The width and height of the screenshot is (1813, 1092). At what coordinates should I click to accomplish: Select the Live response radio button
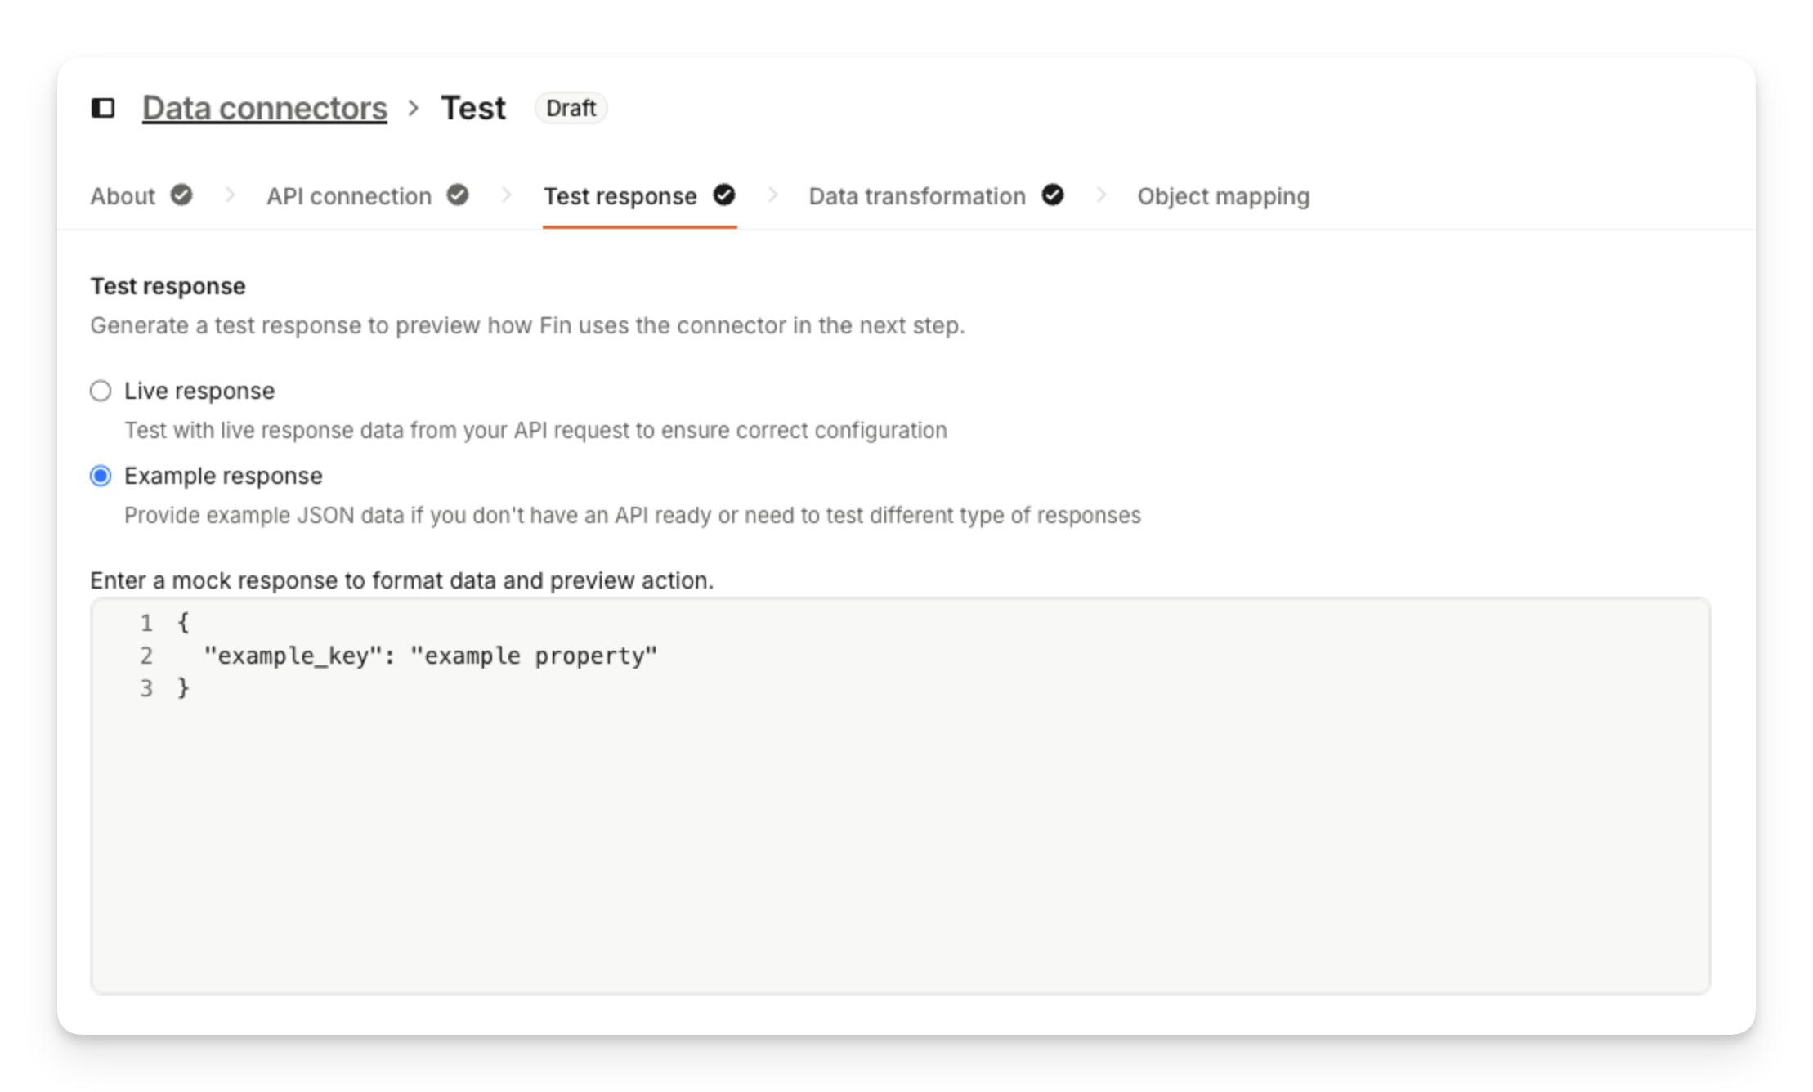(x=101, y=391)
